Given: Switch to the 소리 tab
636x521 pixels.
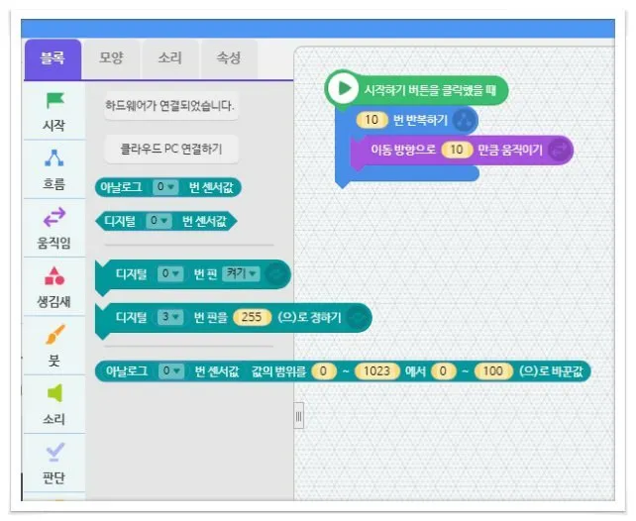Looking at the screenshot, I should (x=170, y=58).
